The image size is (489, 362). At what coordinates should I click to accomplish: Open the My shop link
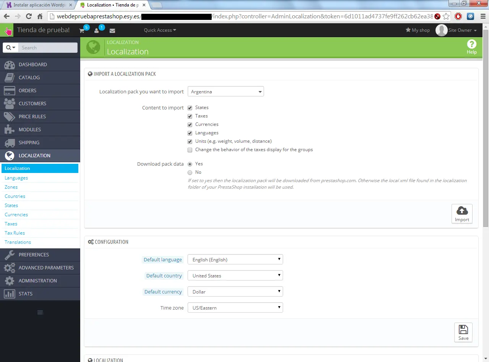(x=418, y=30)
